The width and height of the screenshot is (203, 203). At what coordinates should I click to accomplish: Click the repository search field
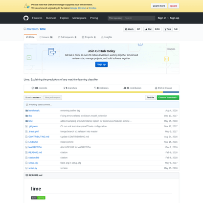[139, 18]
